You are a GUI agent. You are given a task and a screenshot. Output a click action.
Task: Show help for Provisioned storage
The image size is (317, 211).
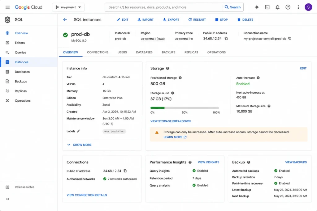click(180, 78)
